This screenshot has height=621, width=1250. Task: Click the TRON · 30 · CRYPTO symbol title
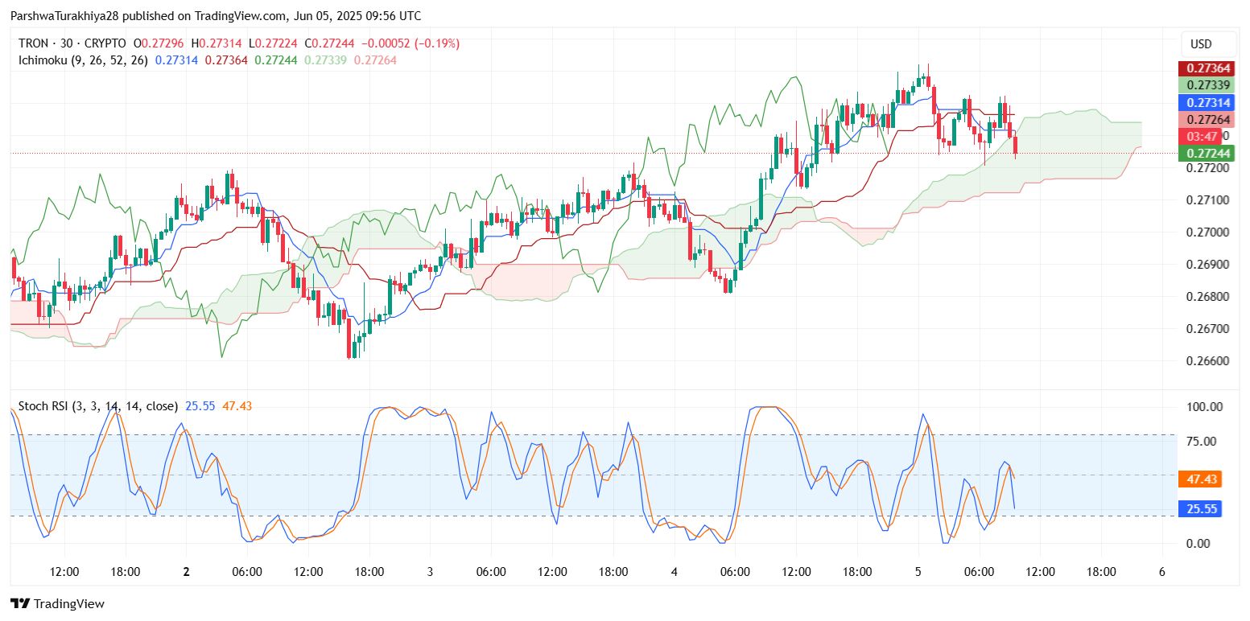click(x=72, y=43)
